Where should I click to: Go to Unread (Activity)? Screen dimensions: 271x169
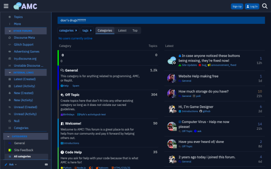pos(25,114)
